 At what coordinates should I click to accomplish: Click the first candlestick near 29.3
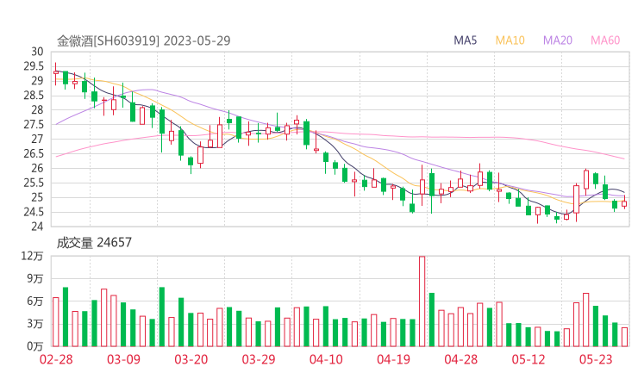[x=56, y=73]
